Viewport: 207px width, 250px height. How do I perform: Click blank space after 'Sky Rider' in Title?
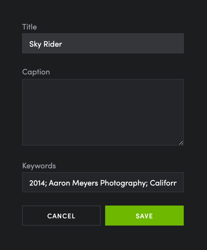click(x=122, y=43)
